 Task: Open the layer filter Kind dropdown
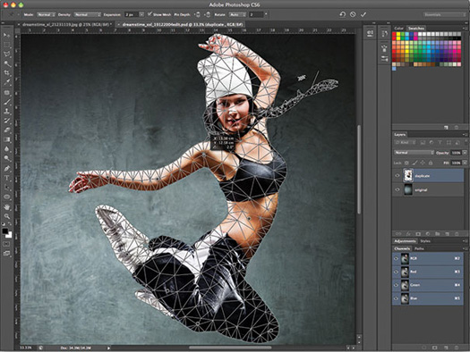pyautogui.click(x=406, y=143)
